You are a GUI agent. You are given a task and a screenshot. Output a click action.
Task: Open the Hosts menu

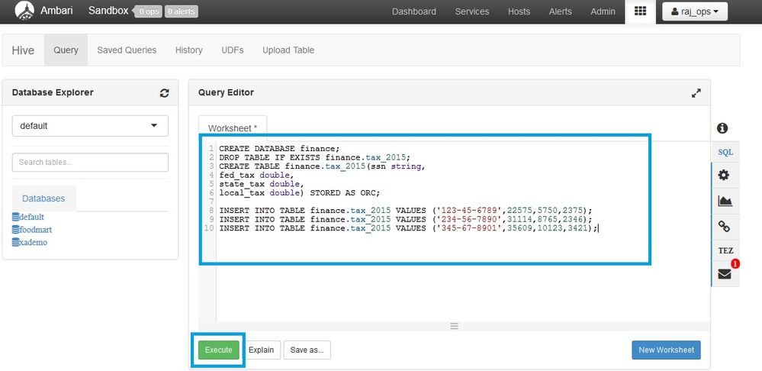click(519, 11)
